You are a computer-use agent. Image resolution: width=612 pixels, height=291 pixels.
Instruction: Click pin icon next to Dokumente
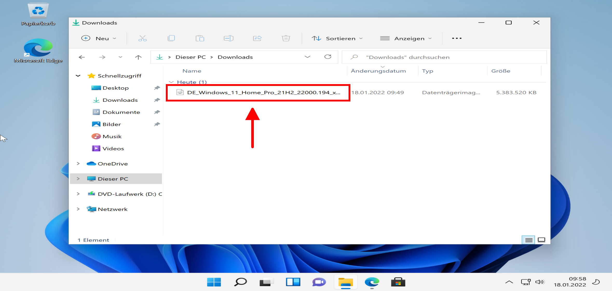coord(157,112)
